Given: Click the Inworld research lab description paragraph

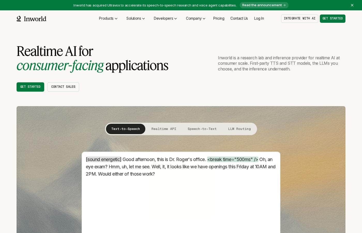Looking at the screenshot, I should click(279, 63).
